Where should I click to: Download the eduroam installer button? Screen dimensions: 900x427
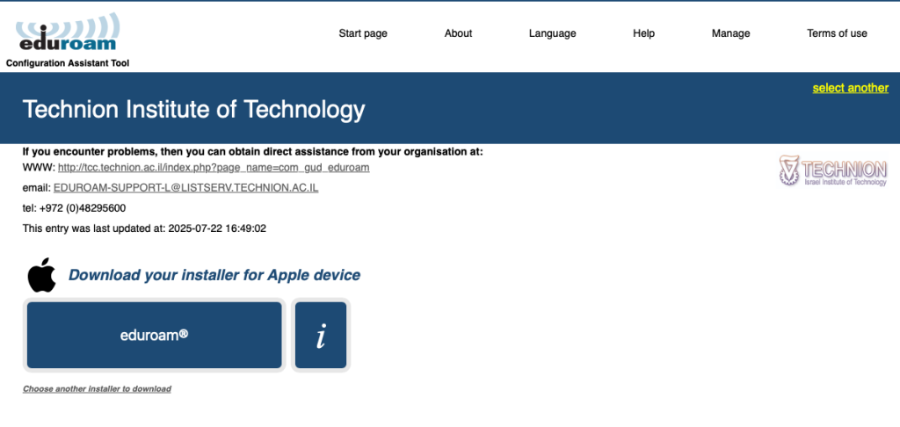155,336
